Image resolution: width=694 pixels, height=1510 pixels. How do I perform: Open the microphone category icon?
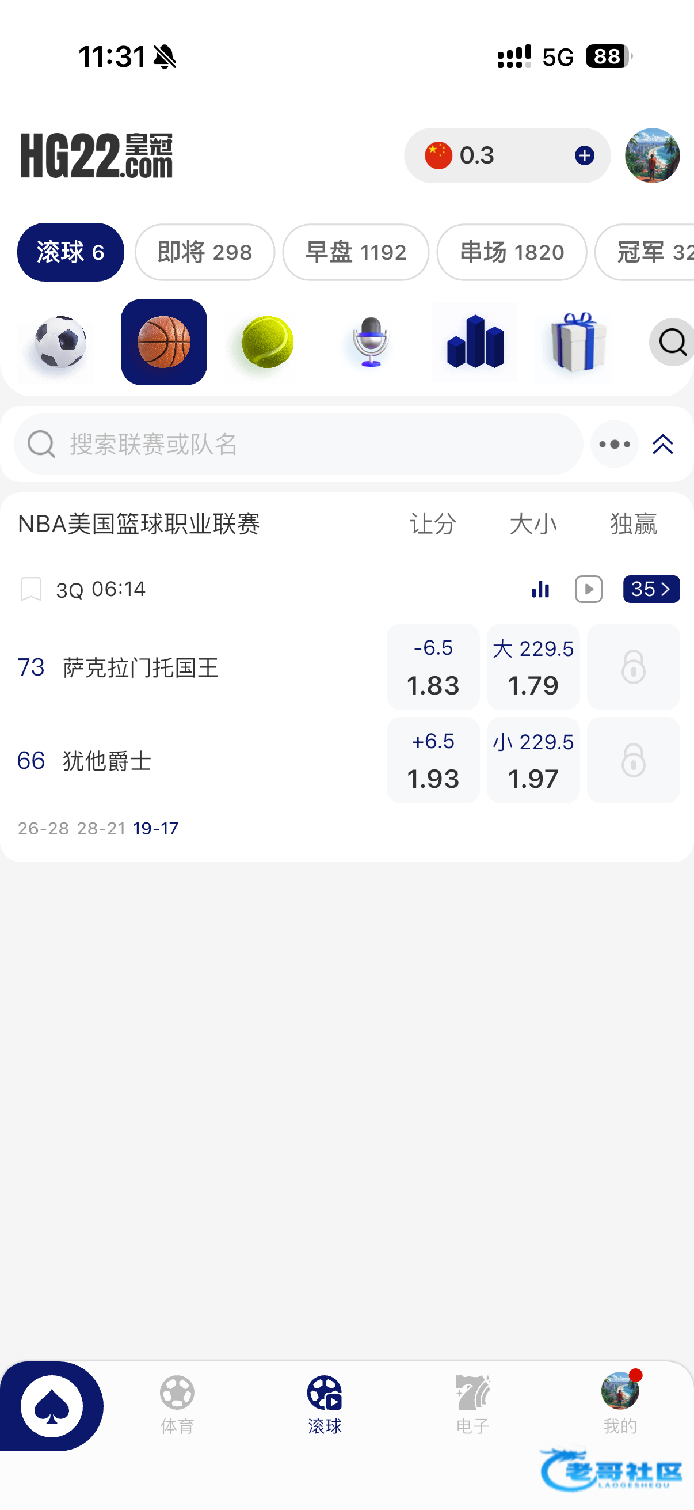click(371, 342)
